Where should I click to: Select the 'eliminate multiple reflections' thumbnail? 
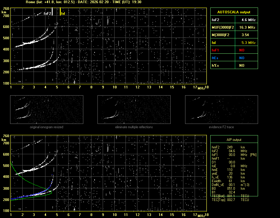(134, 110)
